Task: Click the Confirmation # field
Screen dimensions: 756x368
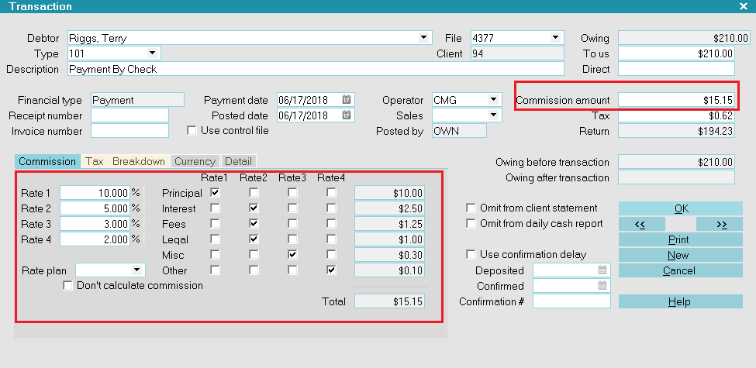Action: pyautogui.click(x=571, y=301)
